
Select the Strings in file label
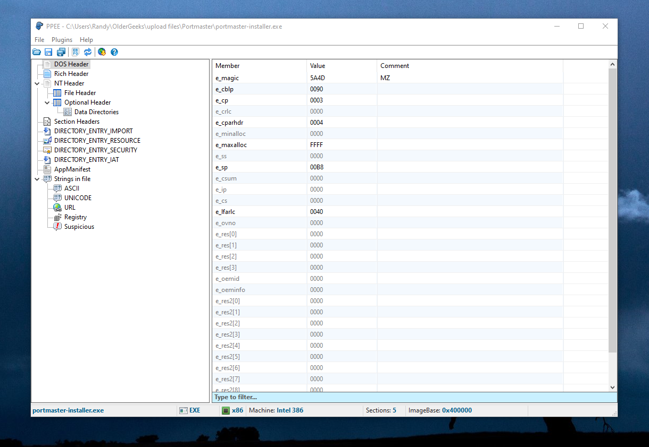[x=72, y=179]
